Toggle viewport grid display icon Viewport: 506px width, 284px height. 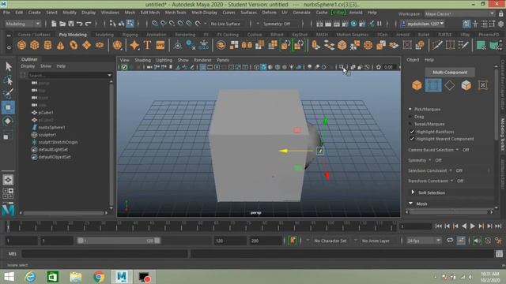pos(202,67)
